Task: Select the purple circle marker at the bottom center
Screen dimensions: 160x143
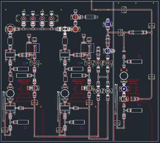Action: [82, 127]
